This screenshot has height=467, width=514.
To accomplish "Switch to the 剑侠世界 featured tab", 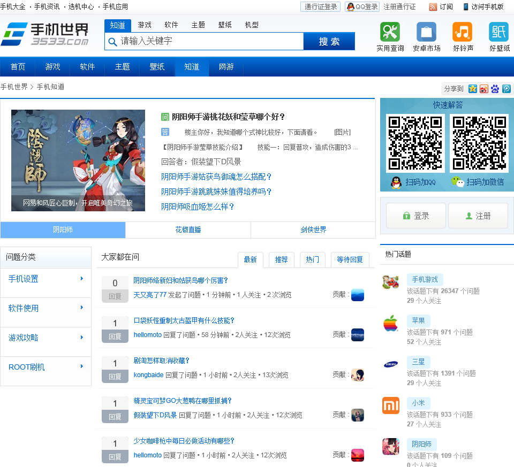I will coord(313,230).
